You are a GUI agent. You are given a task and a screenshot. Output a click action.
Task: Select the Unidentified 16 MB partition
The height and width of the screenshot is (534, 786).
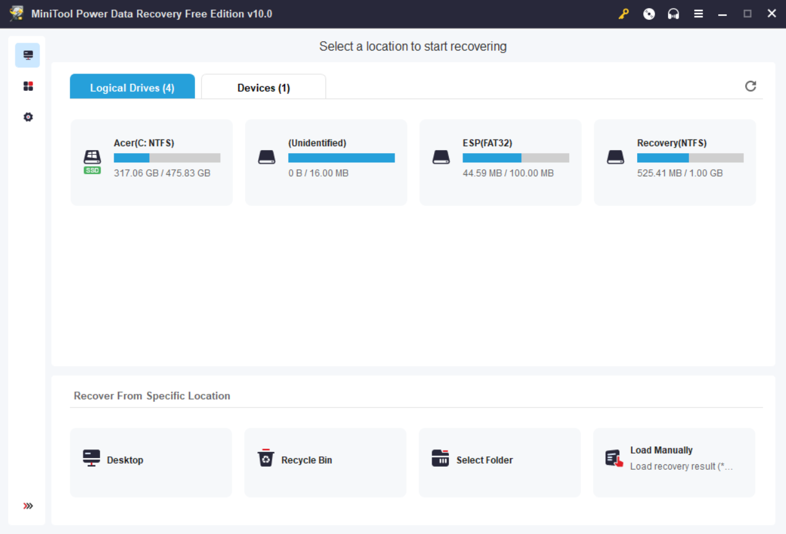click(x=325, y=162)
